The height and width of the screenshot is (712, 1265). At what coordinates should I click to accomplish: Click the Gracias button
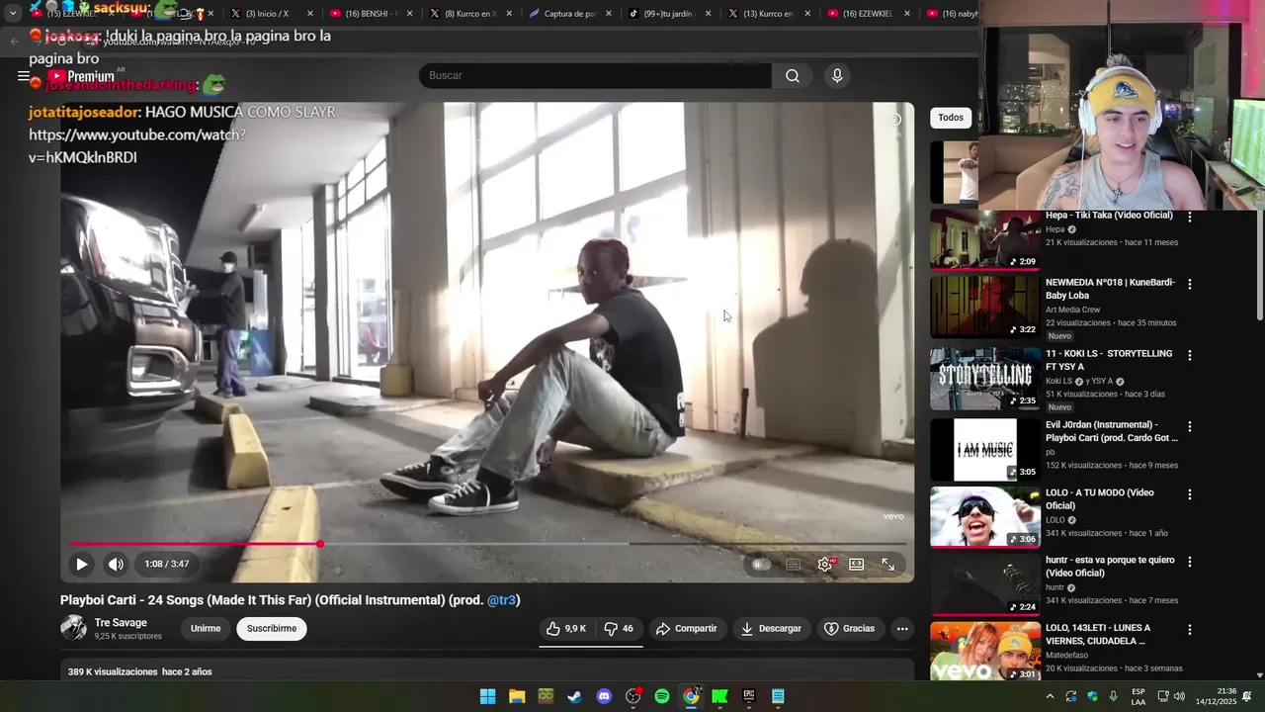click(x=850, y=629)
